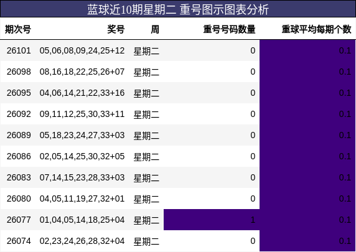
Task: Select issue number 26095
Action: point(19,93)
